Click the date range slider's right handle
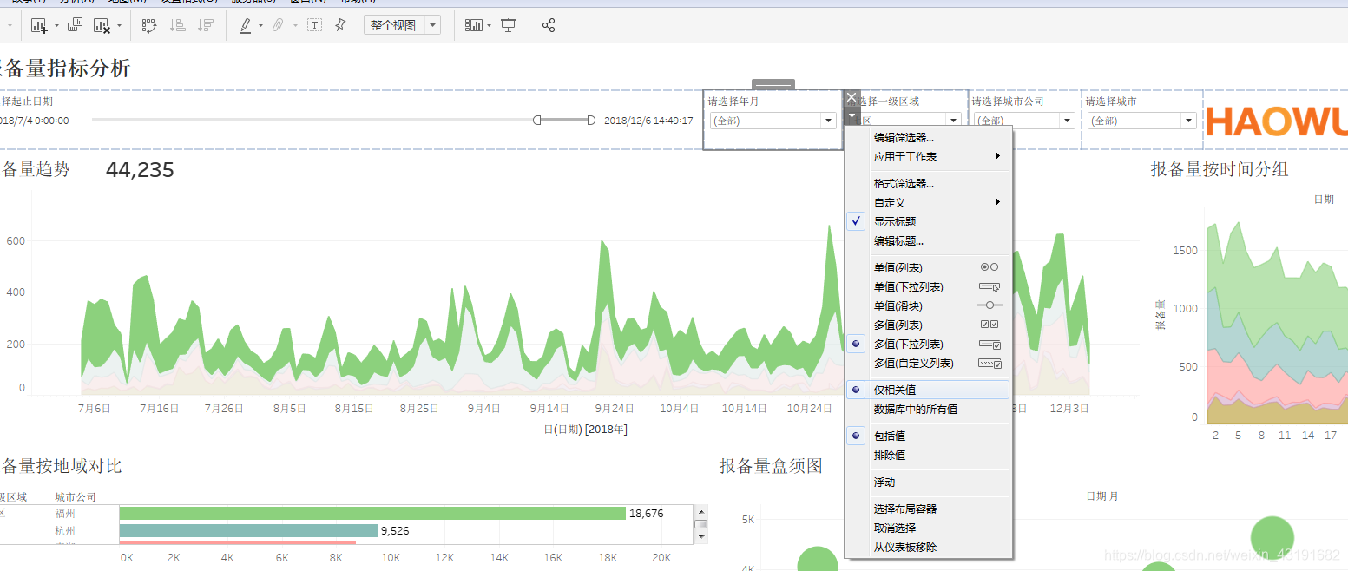Viewport: 1348px width, 571px height. click(591, 121)
